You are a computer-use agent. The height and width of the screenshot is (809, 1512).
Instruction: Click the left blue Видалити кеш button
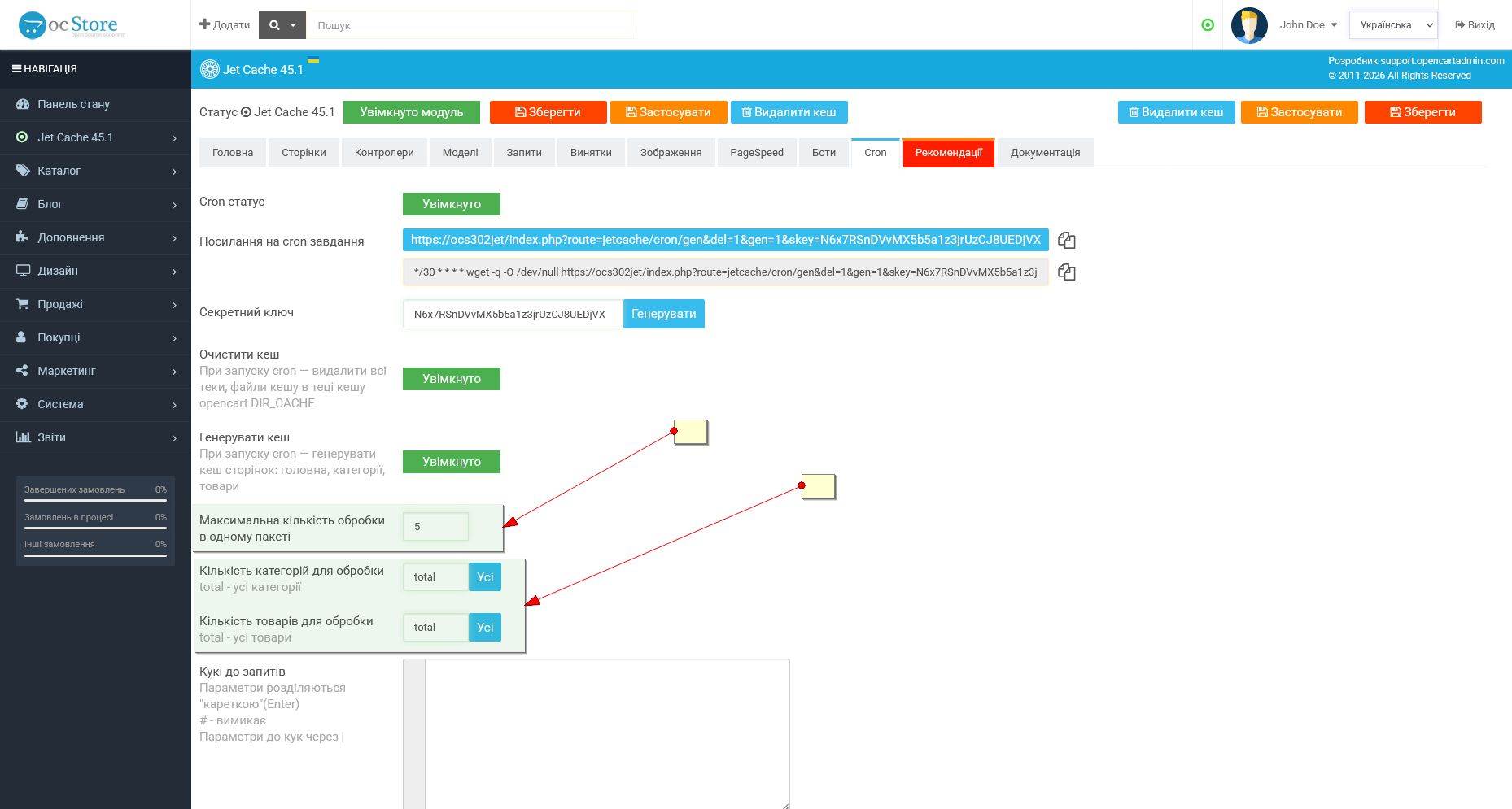pos(789,112)
